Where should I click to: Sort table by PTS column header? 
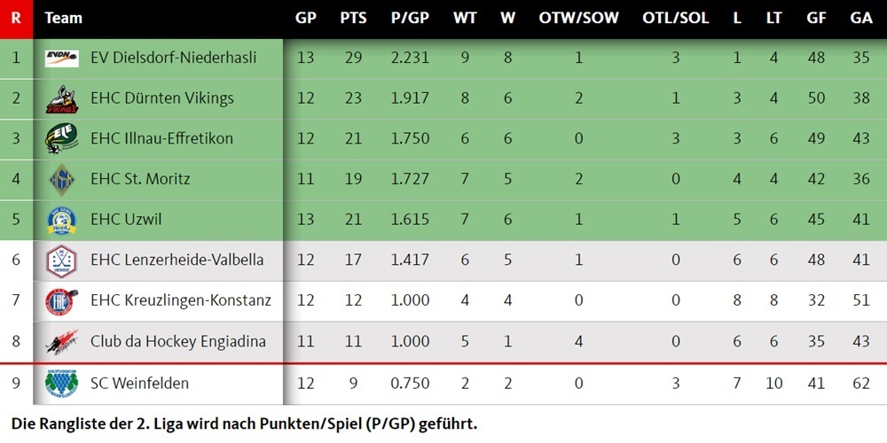(x=353, y=18)
